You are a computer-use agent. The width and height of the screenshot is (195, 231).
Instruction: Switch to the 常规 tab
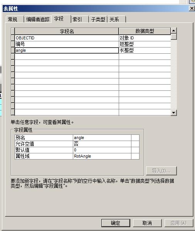pyautogui.click(x=15, y=19)
